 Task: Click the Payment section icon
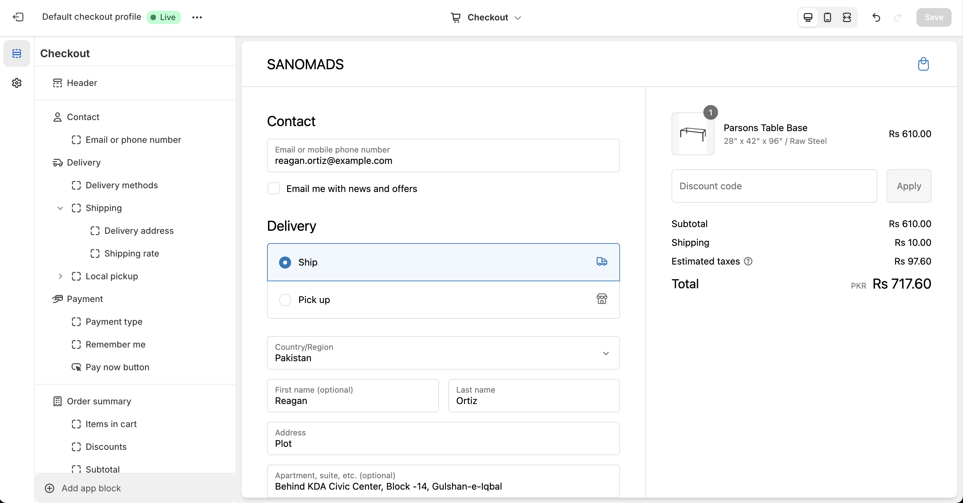(57, 299)
